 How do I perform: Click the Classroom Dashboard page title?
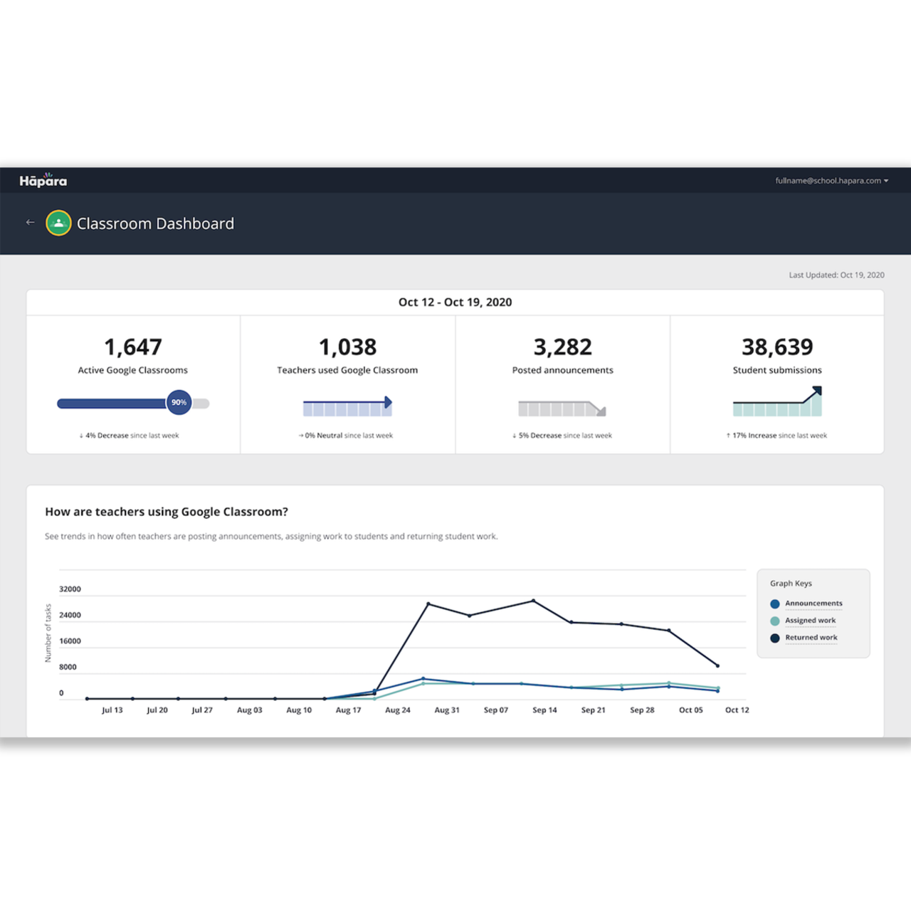point(155,223)
